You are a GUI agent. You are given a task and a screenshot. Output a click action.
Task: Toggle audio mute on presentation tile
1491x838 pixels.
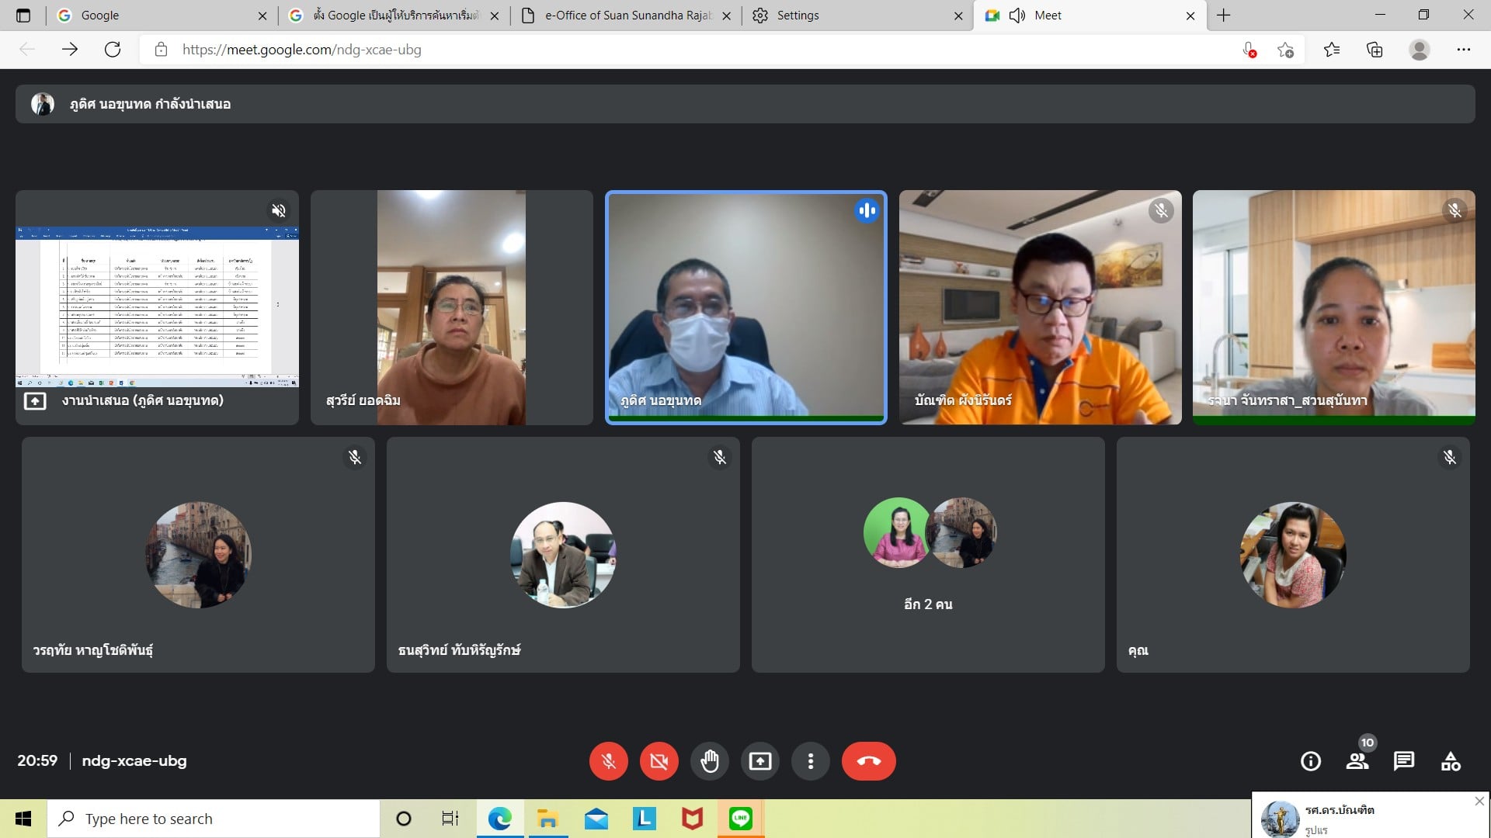tap(278, 210)
